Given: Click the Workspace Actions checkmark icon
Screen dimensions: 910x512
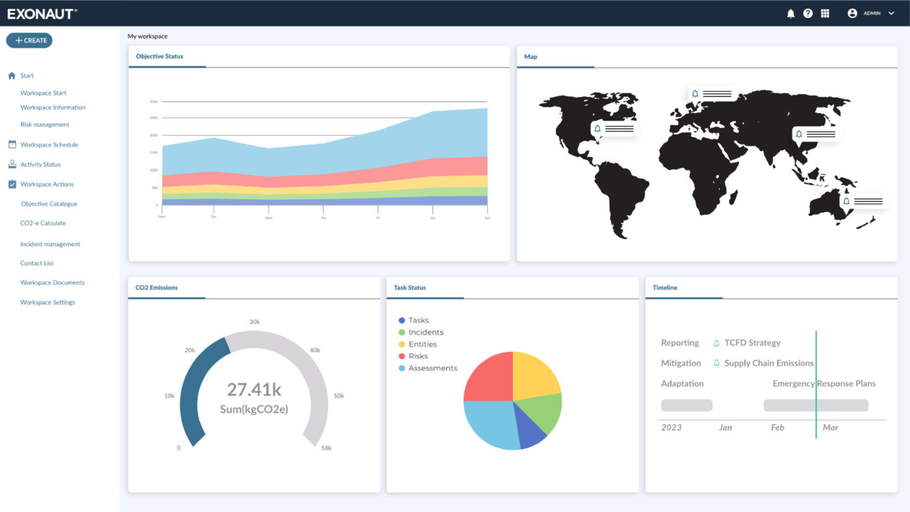Looking at the screenshot, I should pyautogui.click(x=12, y=184).
